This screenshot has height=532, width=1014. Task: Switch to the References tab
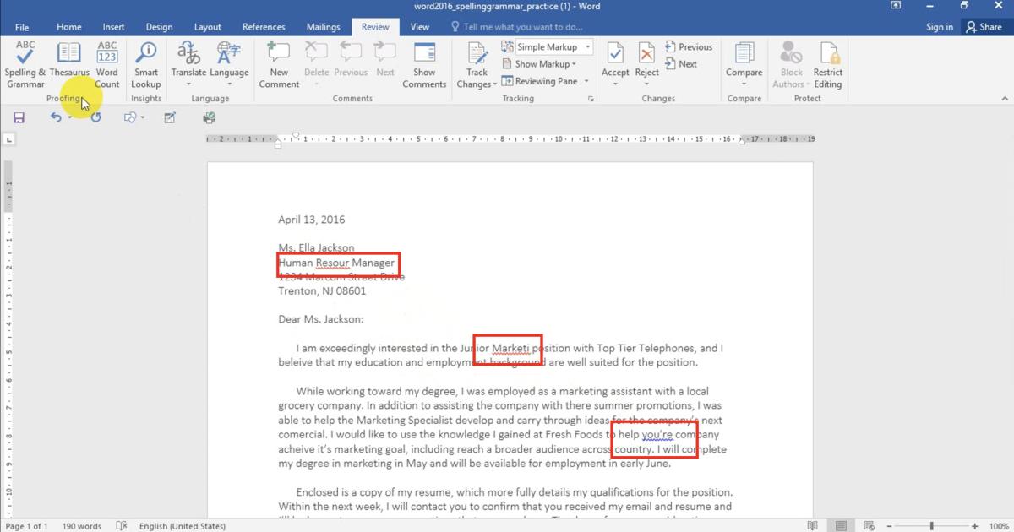(264, 27)
